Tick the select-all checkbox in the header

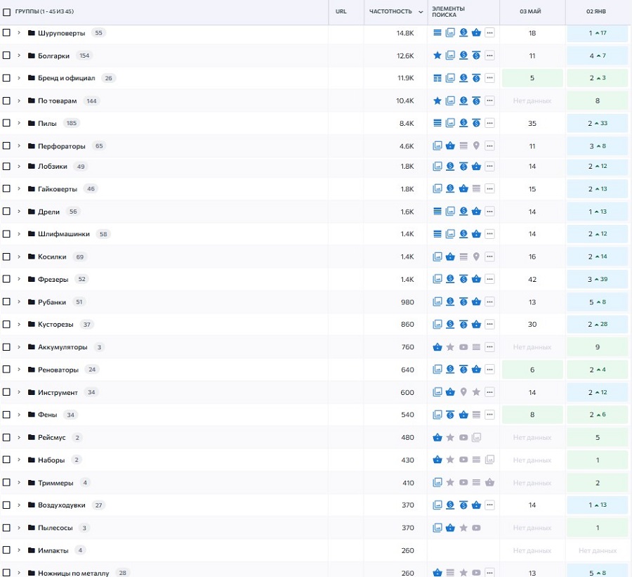(7, 12)
